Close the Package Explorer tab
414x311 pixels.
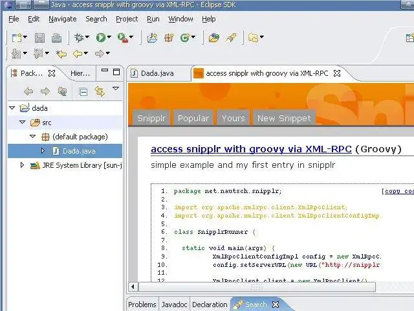coord(52,73)
